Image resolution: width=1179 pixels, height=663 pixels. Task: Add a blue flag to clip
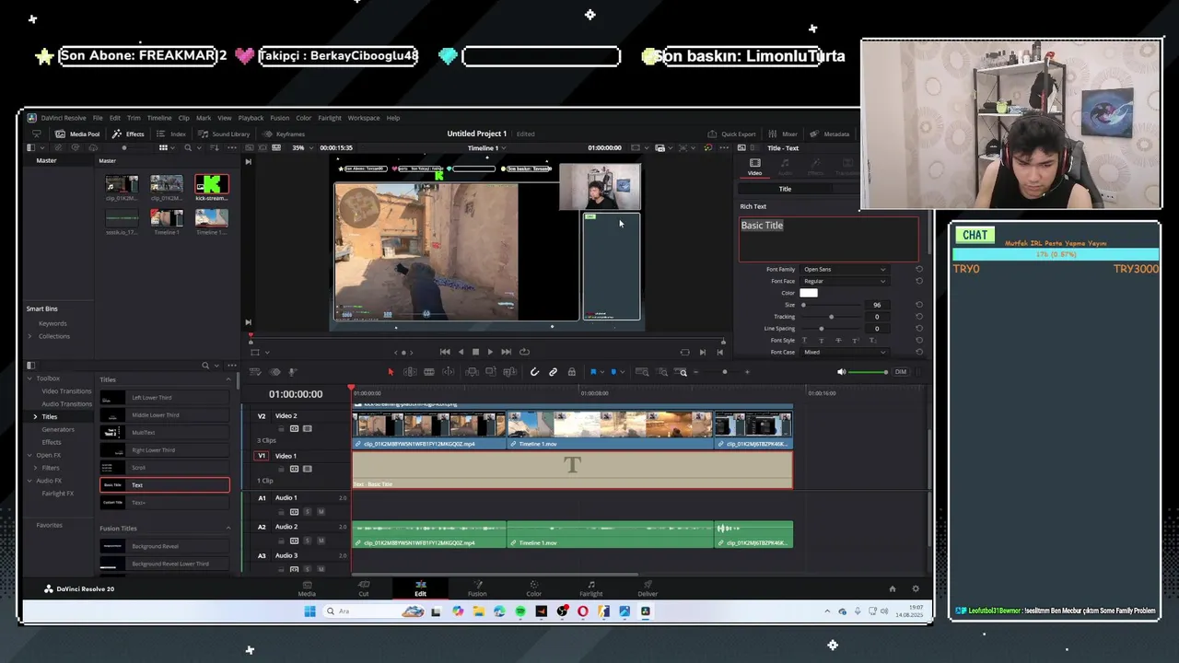593,372
